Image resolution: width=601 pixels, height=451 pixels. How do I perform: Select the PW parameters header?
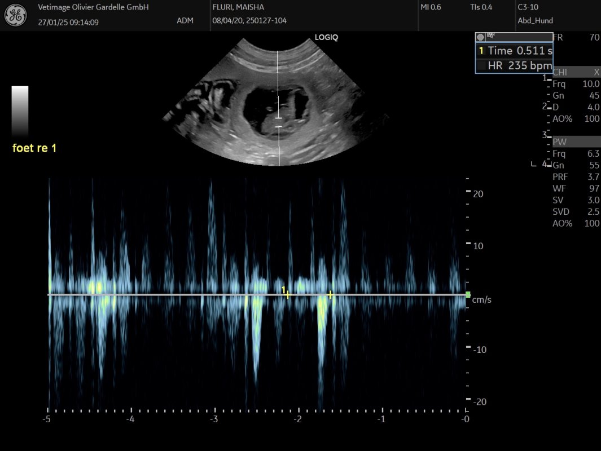tap(575, 142)
